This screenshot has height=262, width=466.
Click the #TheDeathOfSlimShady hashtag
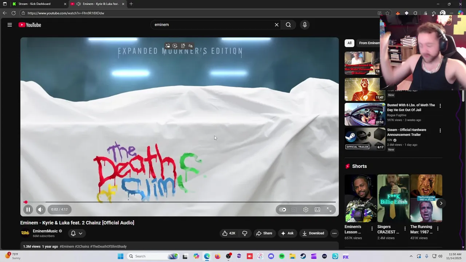point(108,246)
